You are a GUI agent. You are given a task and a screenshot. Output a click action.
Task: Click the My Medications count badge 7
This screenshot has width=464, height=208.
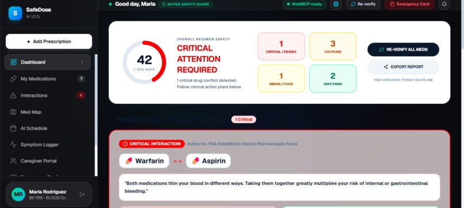tap(81, 79)
